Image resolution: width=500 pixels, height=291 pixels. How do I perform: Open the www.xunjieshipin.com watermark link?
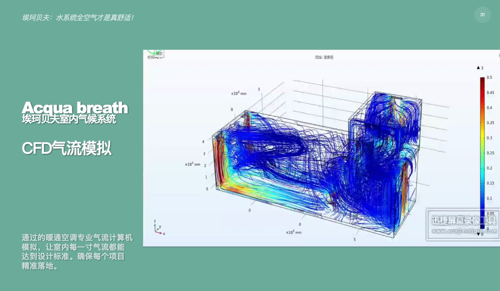tap(464, 231)
